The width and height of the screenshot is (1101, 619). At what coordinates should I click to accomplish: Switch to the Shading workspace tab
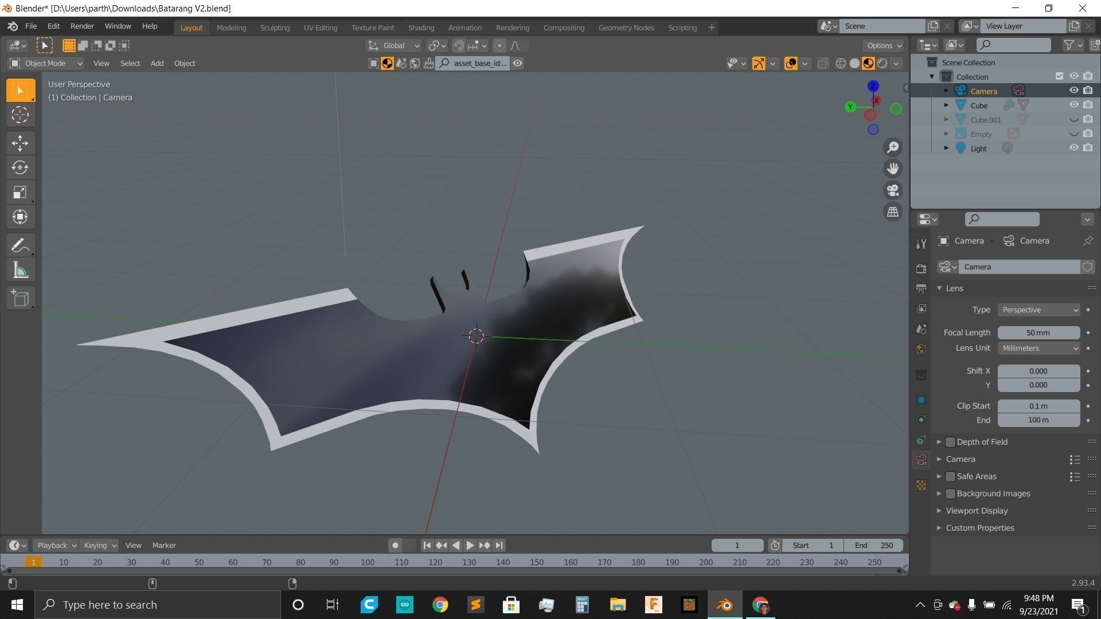[421, 28]
